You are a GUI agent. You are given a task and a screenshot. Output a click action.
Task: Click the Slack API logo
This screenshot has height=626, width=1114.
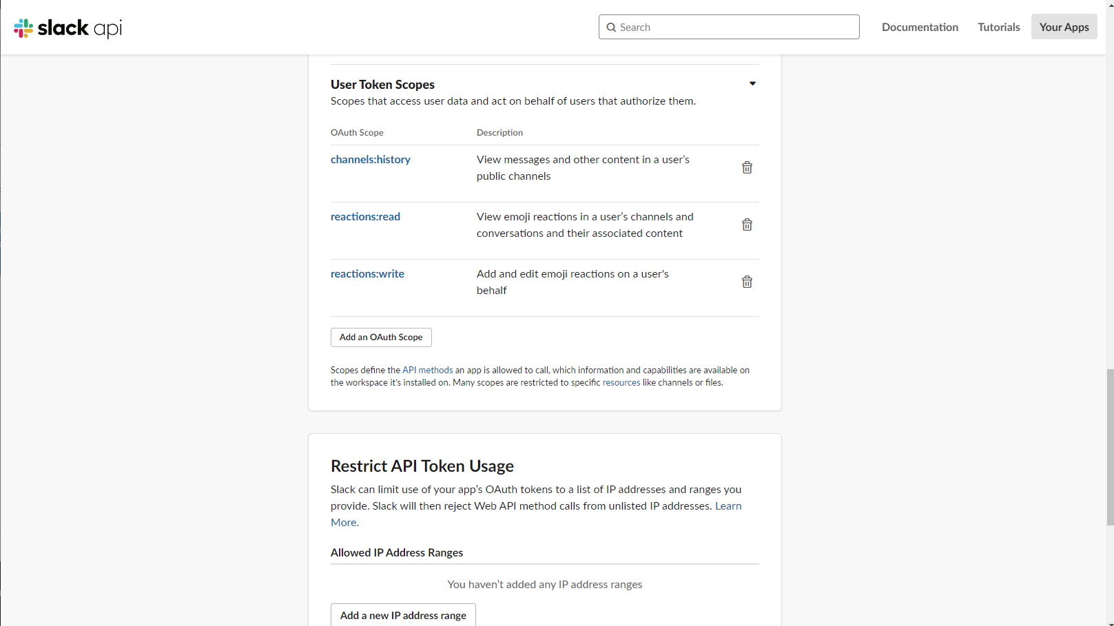(68, 28)
